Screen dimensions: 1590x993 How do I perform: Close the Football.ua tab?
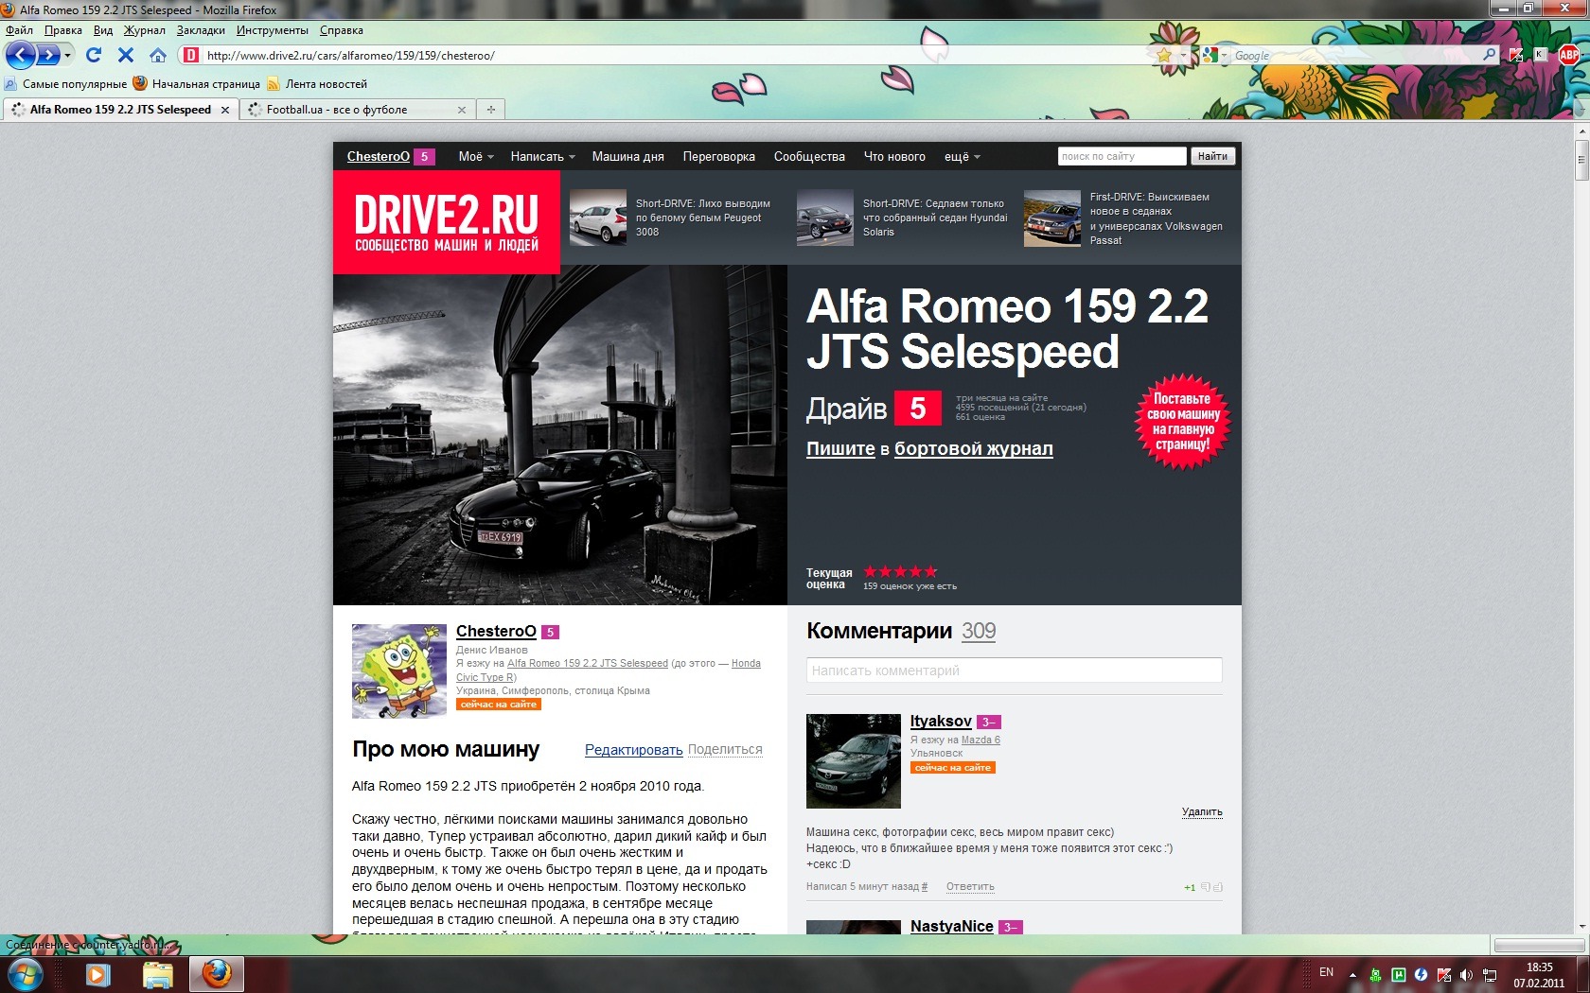click(462, 110)
